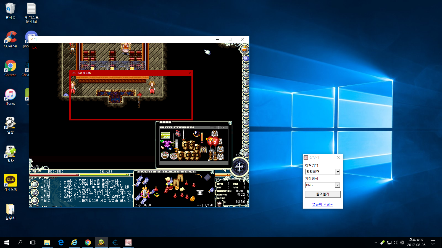Click the red HP bar
The width and height of the screenshot is (442, 248).
[54, 175]
